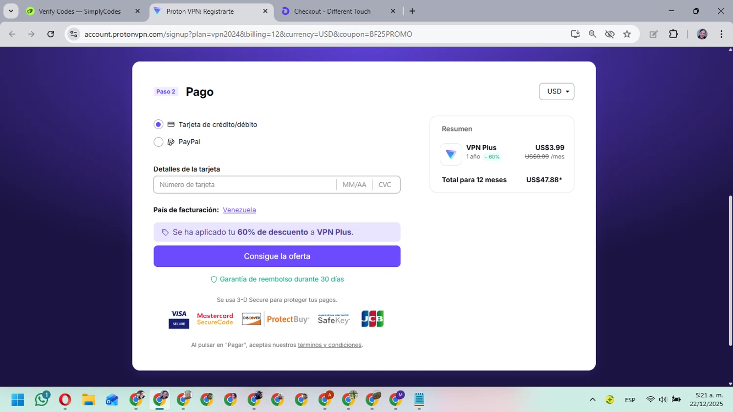Click the crossed-eye tracking protection icon
Viewport: 733px width, 412px height.
click(x=609, y=34)
